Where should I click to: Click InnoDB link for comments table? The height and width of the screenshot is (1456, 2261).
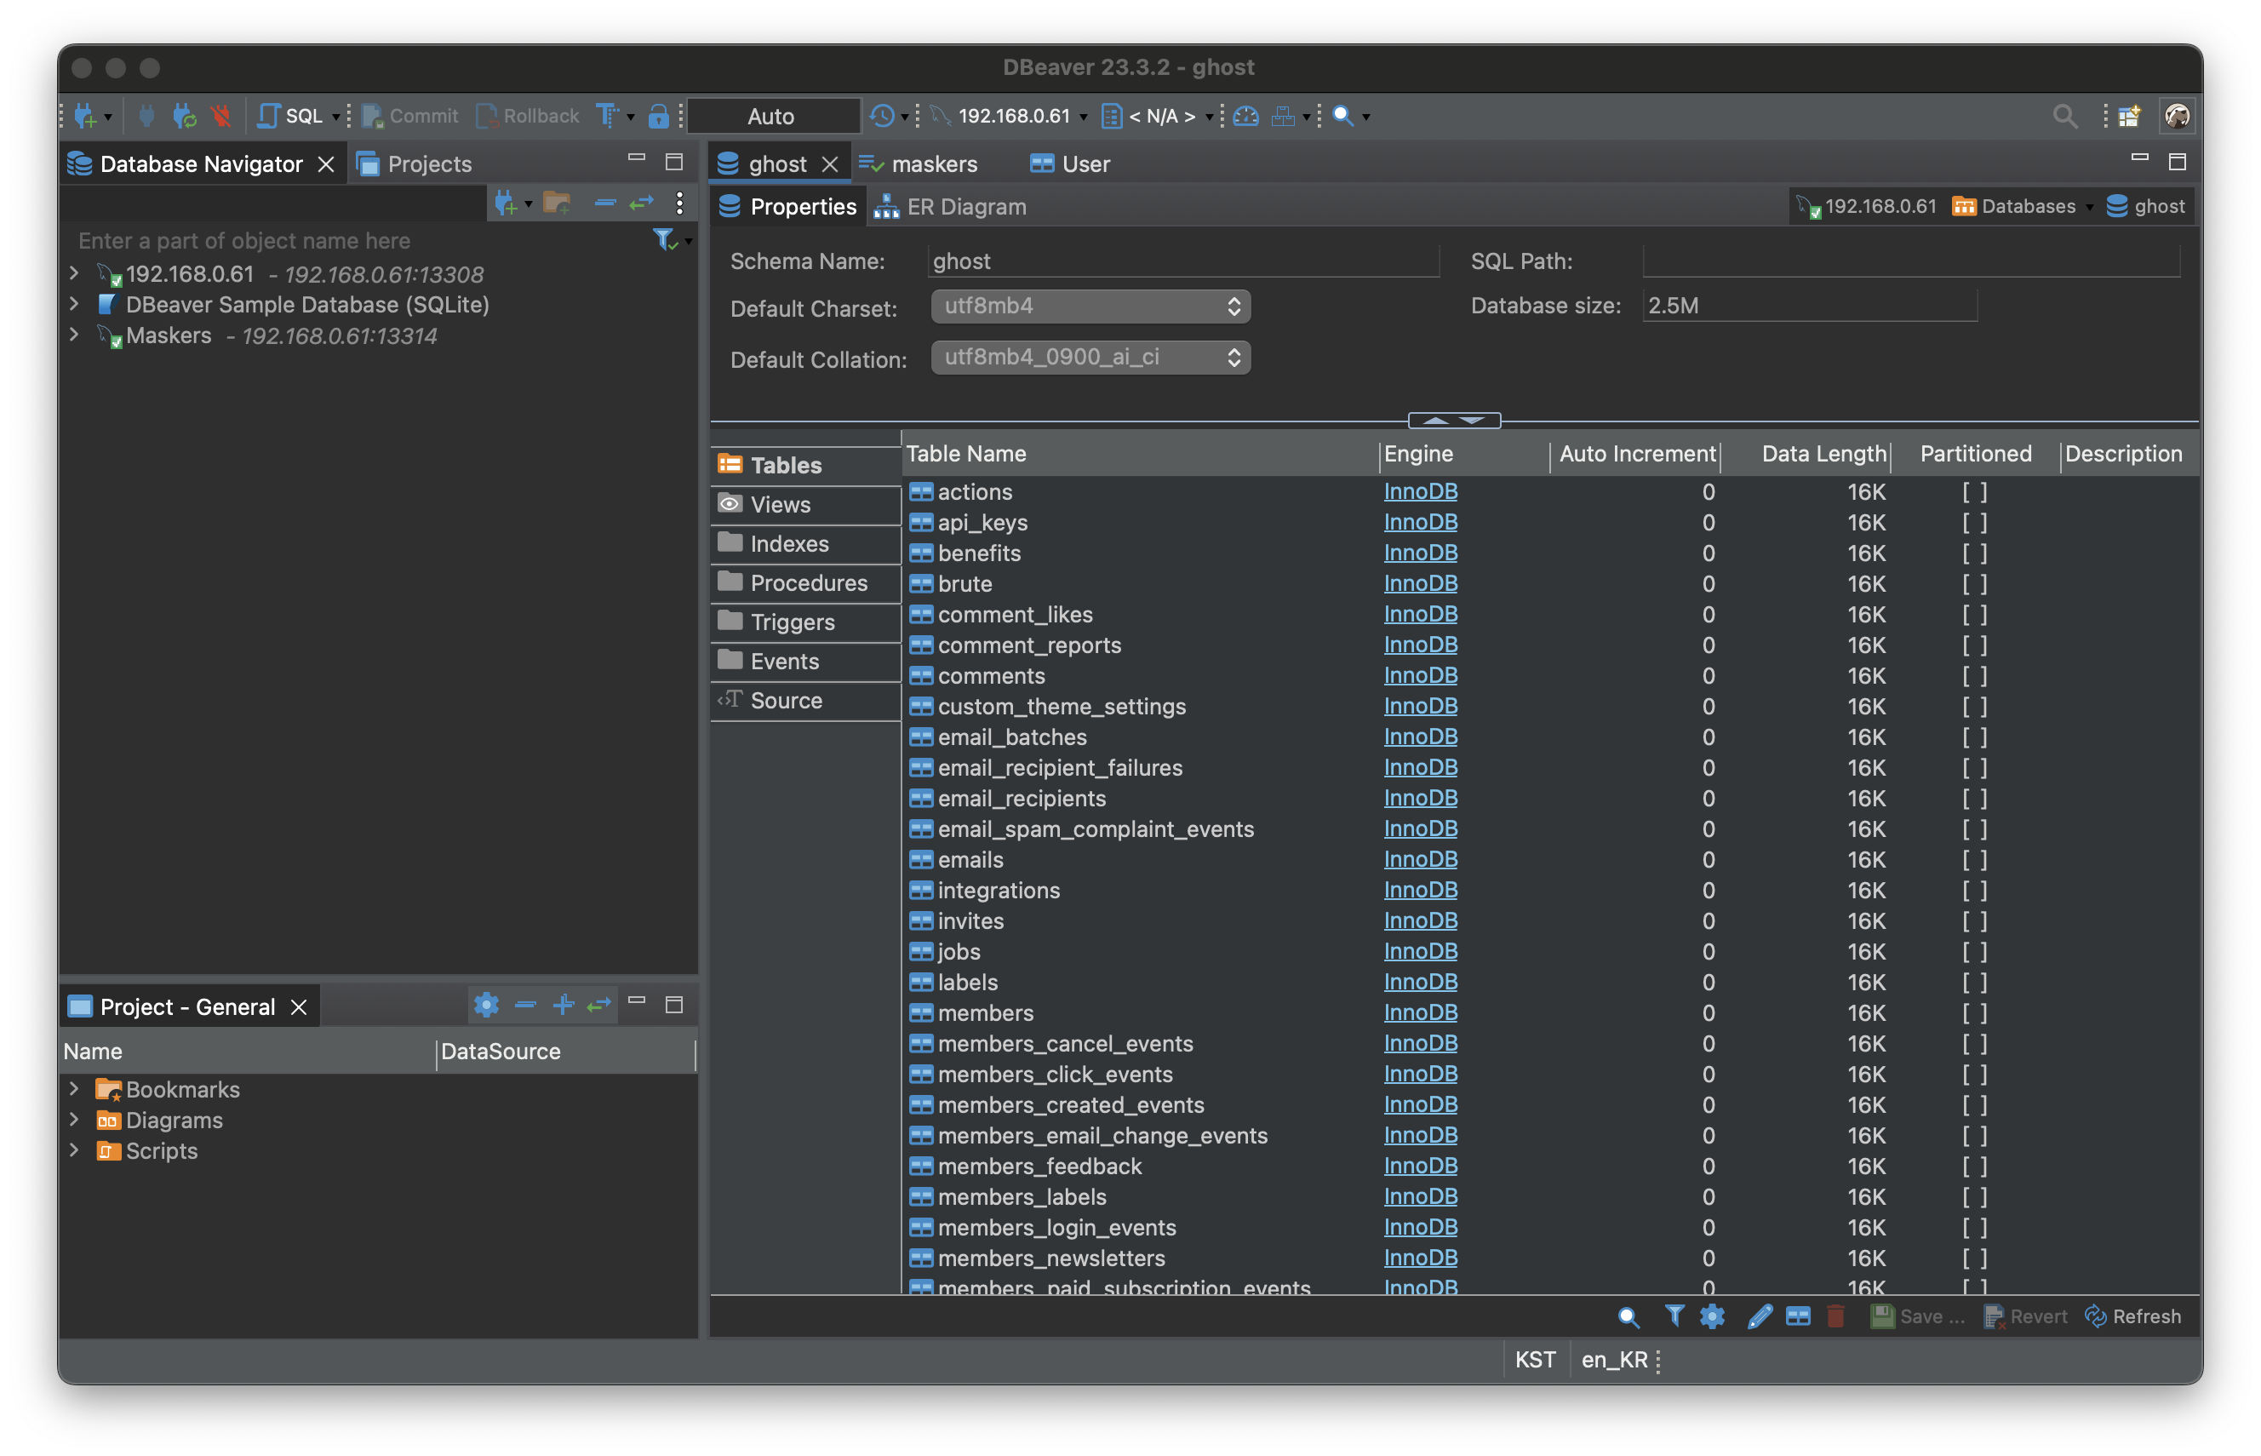point(1420,676)
